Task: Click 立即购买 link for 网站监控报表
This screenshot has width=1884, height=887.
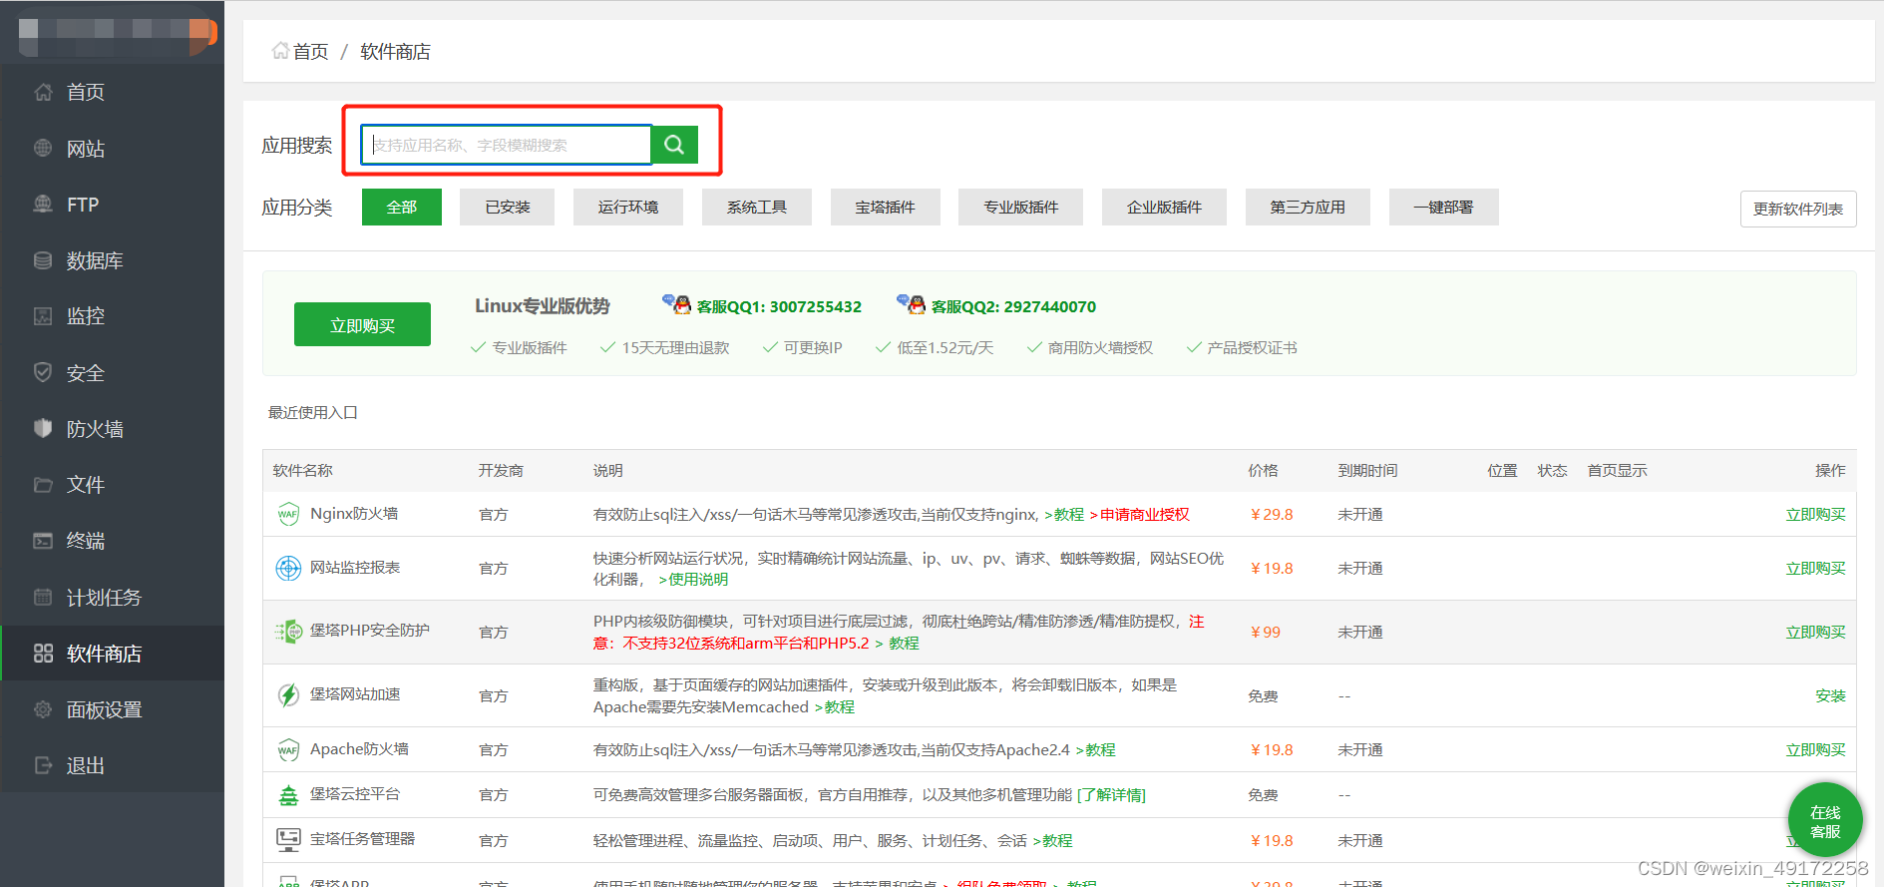Action: [1815, 569]
